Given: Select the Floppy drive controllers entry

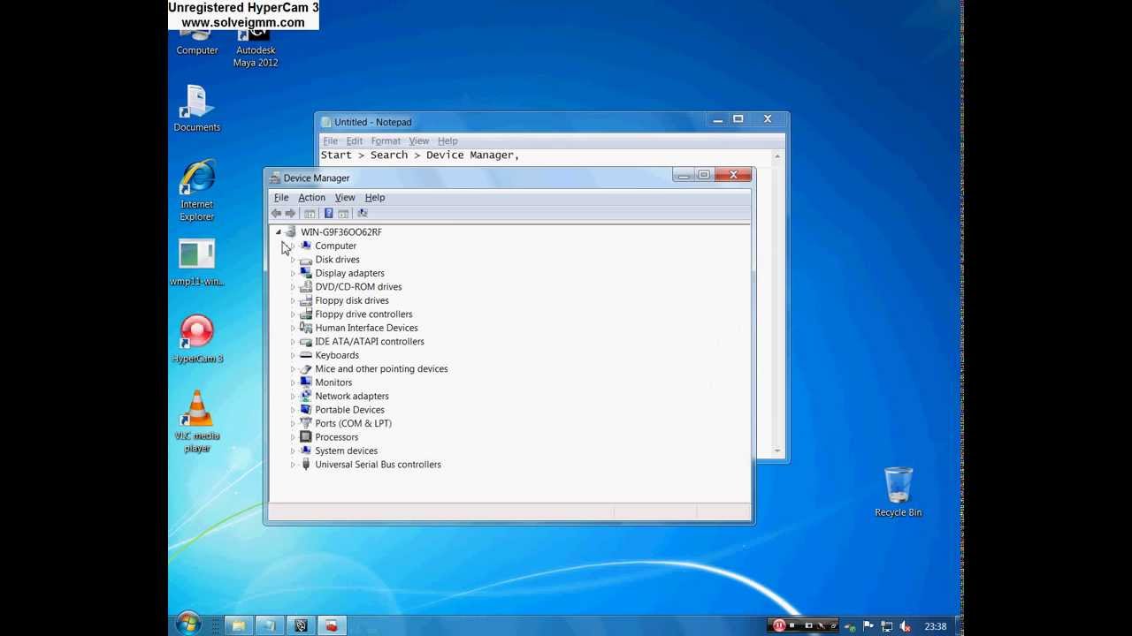Looking at the screenshot, I should click(x=363, y=314).
